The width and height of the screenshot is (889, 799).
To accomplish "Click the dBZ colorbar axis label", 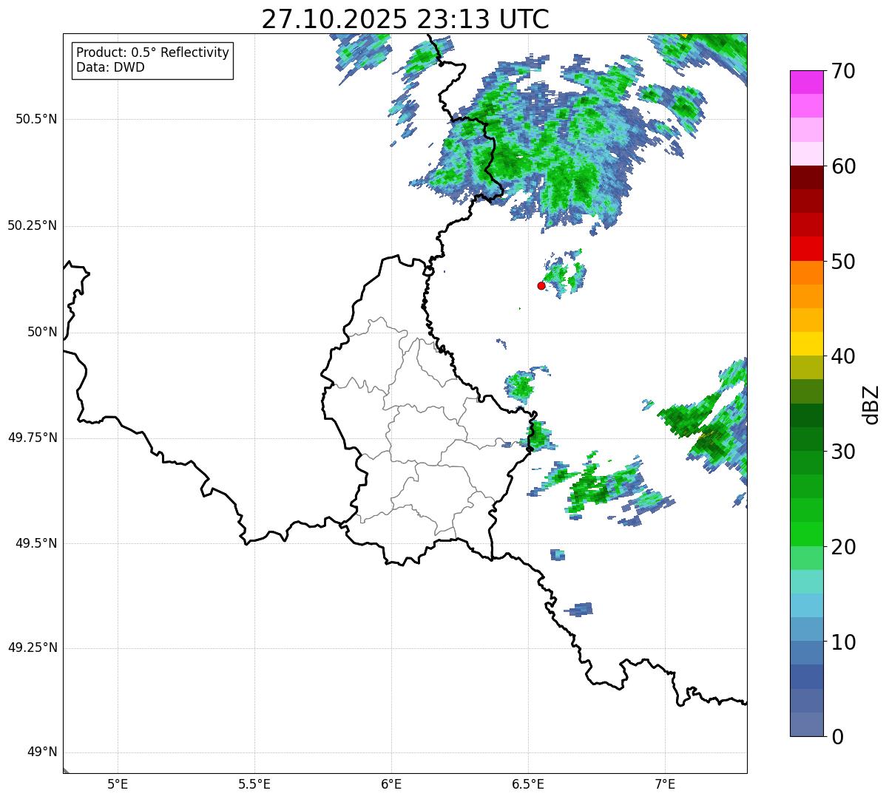I will 871,404.
